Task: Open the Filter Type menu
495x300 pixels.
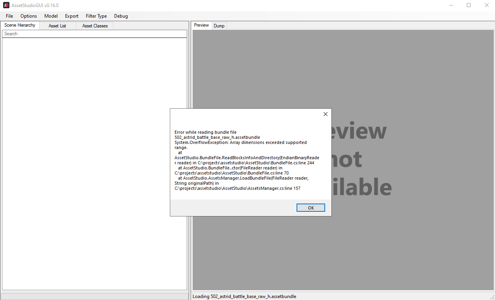Action: [x=96, y=16]
